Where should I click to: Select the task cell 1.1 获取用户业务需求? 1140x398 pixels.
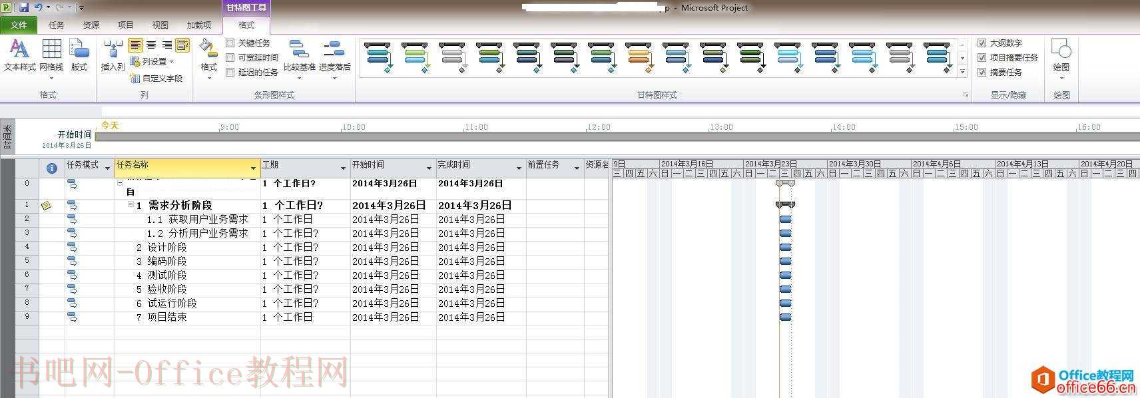tap(188, 219)
